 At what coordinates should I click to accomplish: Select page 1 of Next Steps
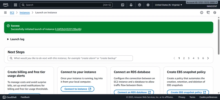click(179, 58)
